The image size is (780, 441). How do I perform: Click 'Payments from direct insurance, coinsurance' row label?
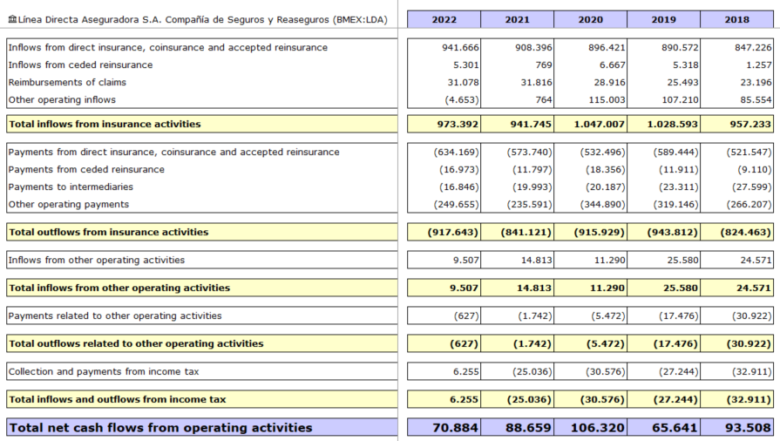click(173, 152)
